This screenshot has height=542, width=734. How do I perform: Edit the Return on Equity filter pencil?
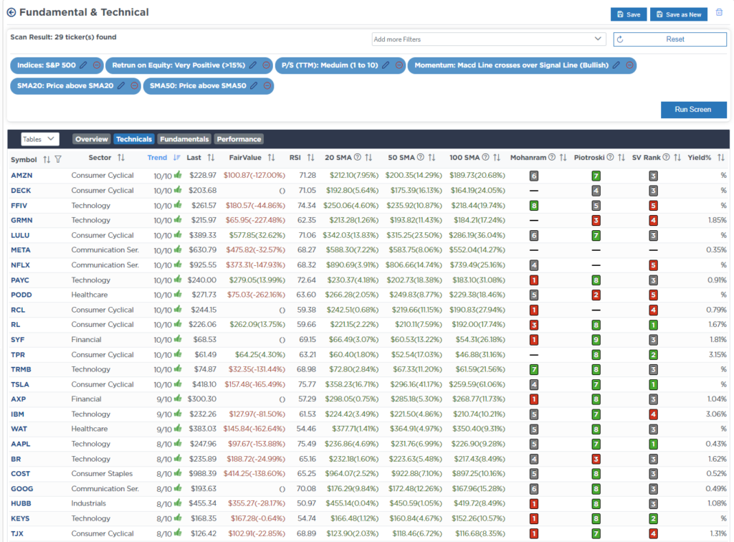[x=253, y=65]
